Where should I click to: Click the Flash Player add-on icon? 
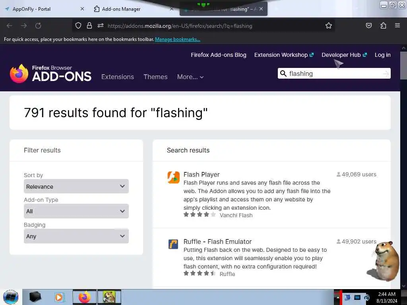click(173, 178)
